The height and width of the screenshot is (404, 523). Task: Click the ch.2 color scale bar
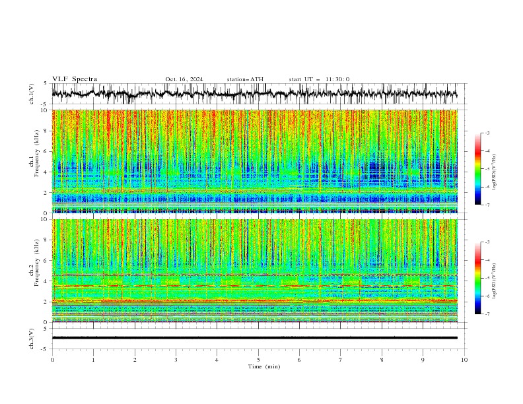coord(477,278)
